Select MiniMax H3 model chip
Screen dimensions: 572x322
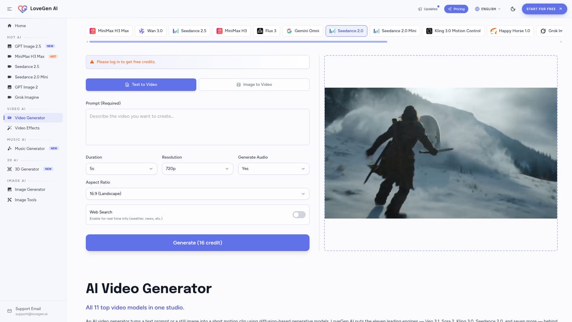click(231, 31)
